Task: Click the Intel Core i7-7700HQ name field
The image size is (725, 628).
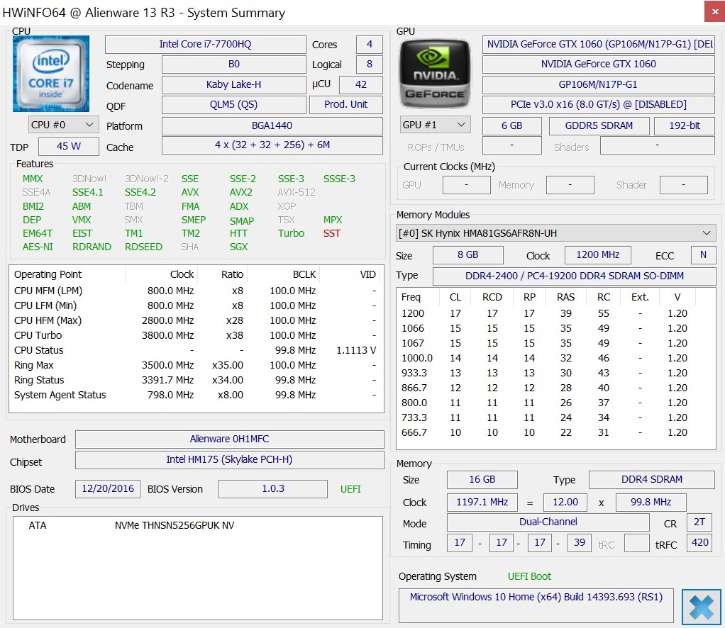Action: click(205, 44)
